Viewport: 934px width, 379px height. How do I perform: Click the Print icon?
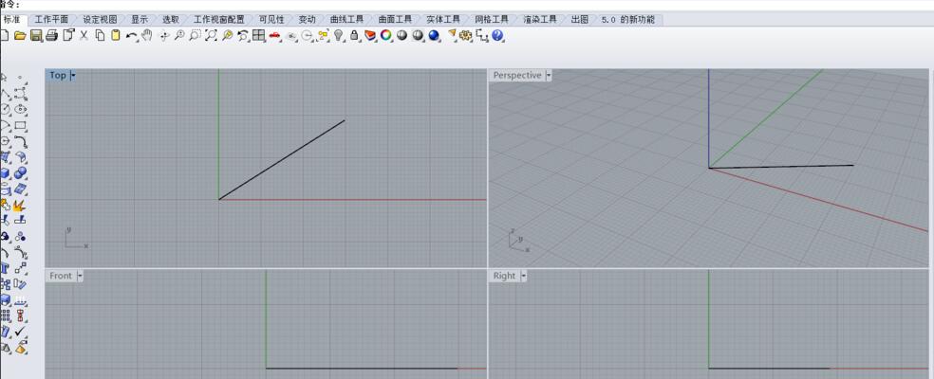(x=52, y=36)
